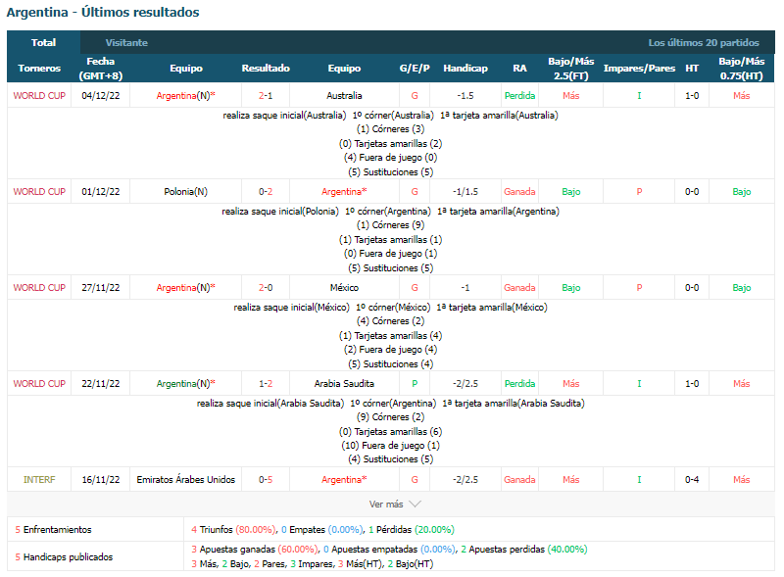This screenshot has width=784, height=577.
Task: Click the HT column header
Action: [x=692, y=68]
